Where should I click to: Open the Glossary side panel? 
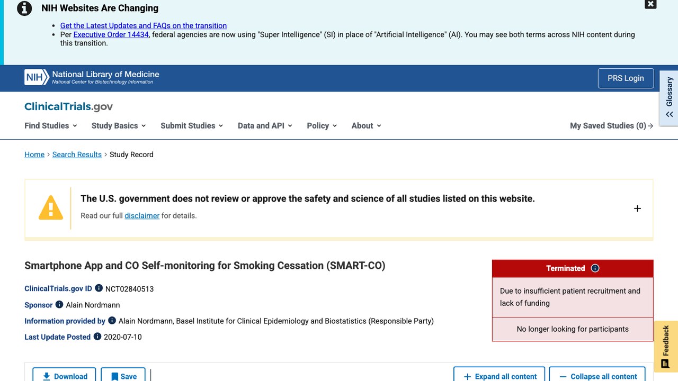pos(669,98)
